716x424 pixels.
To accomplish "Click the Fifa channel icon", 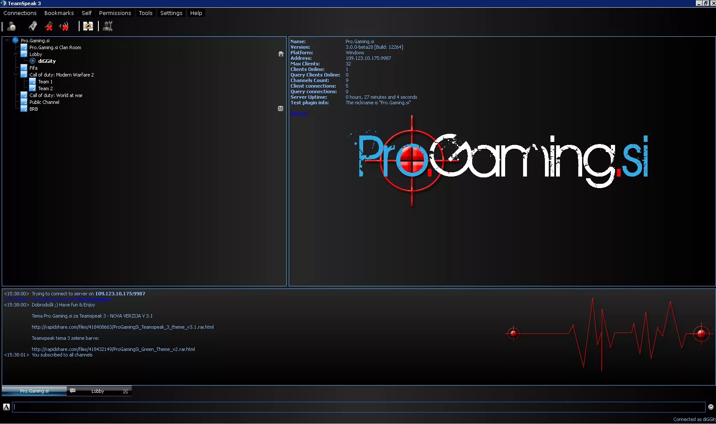I will [24, 68].
